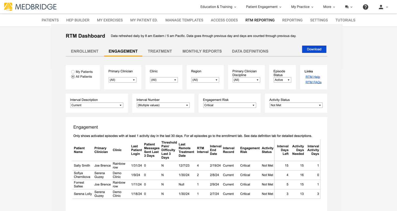Click the 2/7/24 interval end date
The image size is (397, 211).
point(214,194)
